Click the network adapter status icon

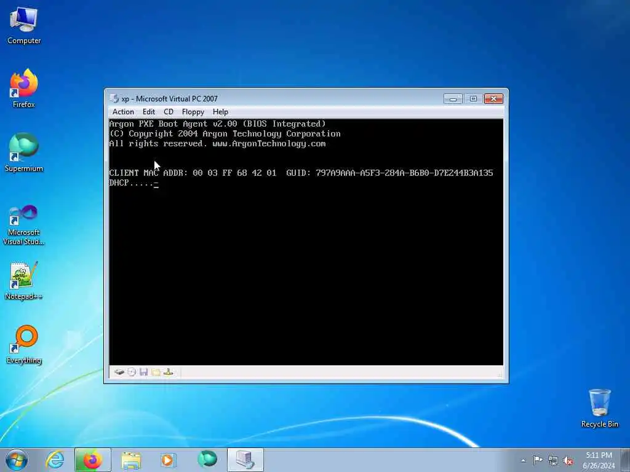(x=169, y=372)
